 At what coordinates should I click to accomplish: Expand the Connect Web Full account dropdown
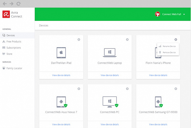[184, 14]
